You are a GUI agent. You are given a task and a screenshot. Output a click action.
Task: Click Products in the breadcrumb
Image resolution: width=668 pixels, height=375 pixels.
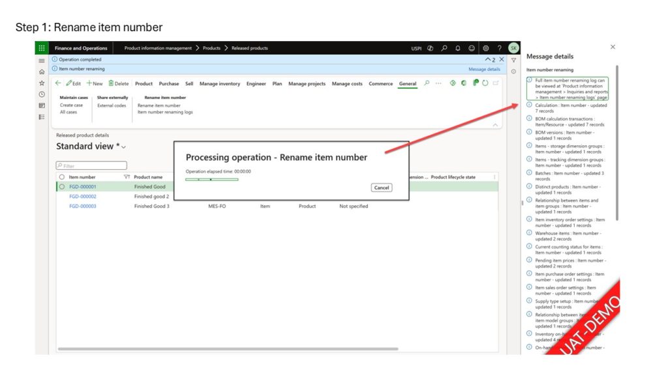point(211,48)
